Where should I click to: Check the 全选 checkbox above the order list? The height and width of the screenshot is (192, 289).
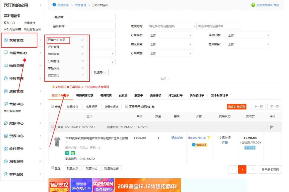[x=52, y=106]
